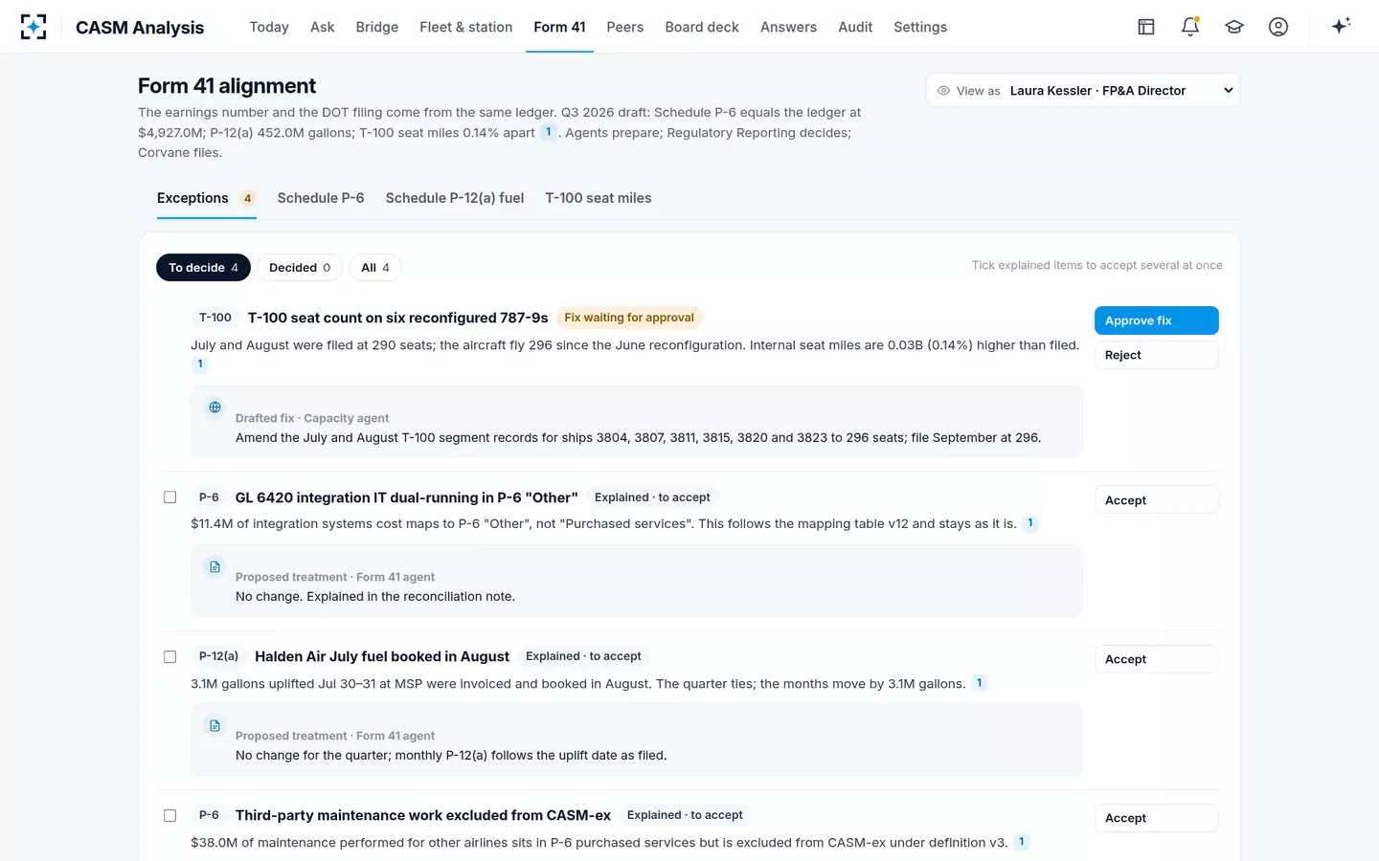This screenshot has height=861, width=1379.
Task: Show All exceptions filter
Action: pyautogui.click(x=375, y=268)
